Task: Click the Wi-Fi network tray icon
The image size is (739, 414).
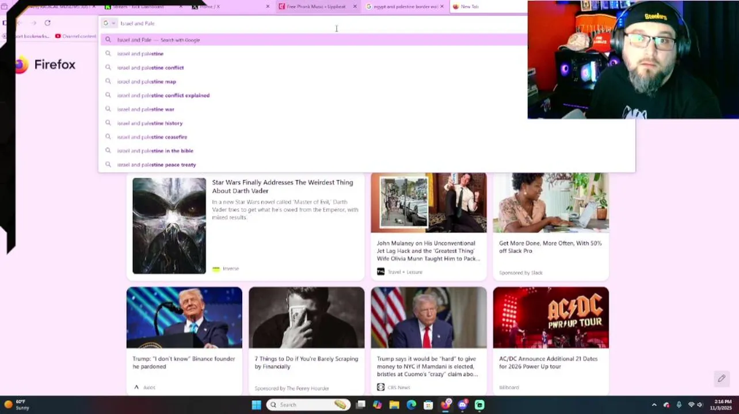Action: point(691,405)
